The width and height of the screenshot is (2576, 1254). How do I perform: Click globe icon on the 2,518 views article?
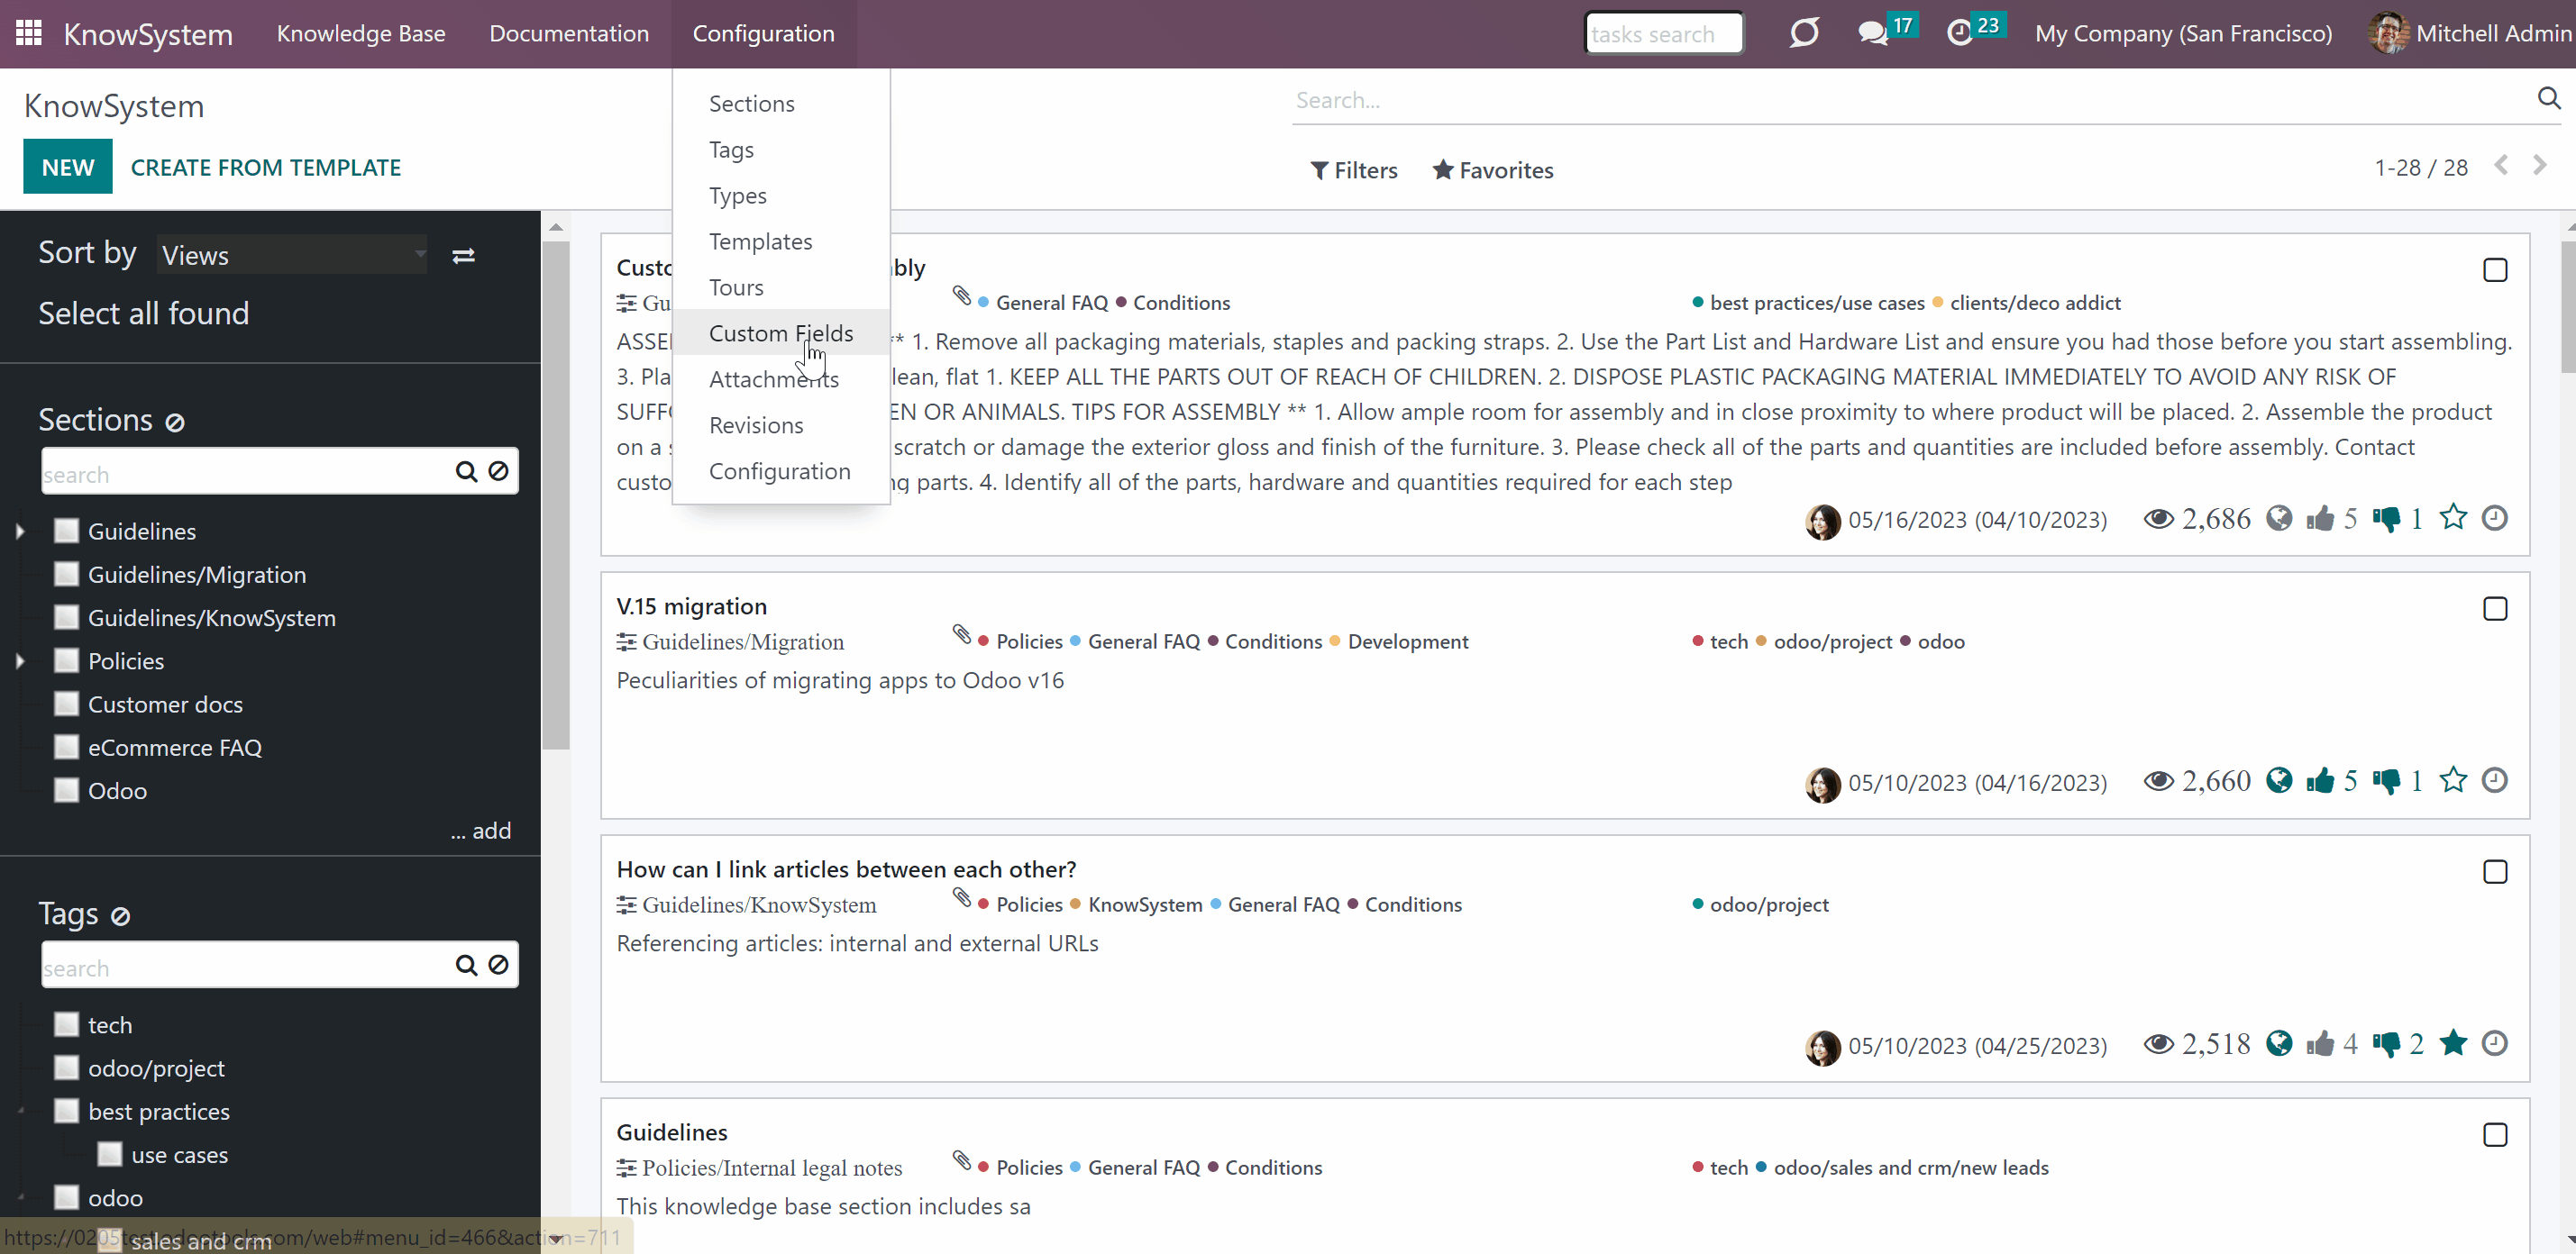click(x=2279, y=1043)
